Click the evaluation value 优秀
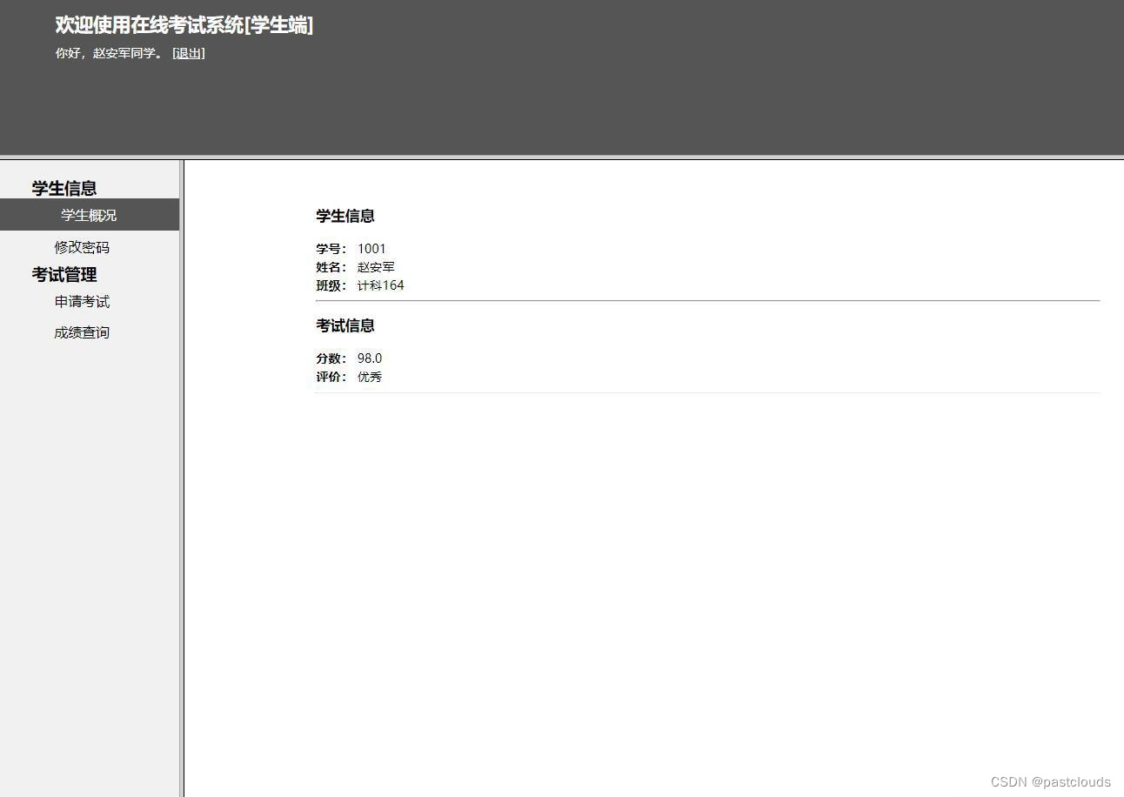Screen dimensions: 1124x797 pyautogui.click(x=370, y=377)
